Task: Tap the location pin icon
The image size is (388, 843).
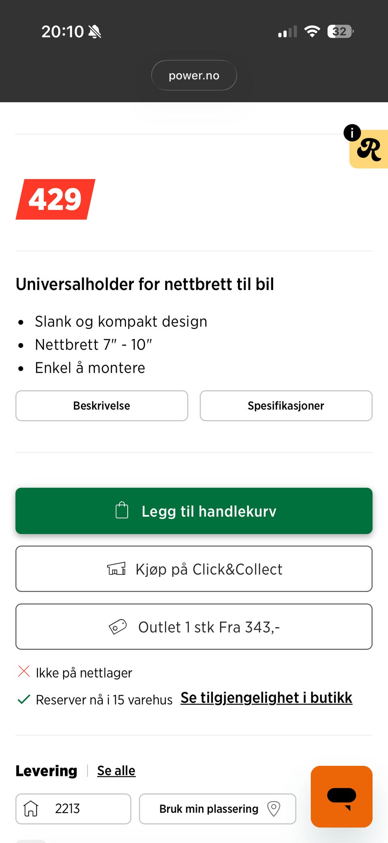Action: (274, 809)
